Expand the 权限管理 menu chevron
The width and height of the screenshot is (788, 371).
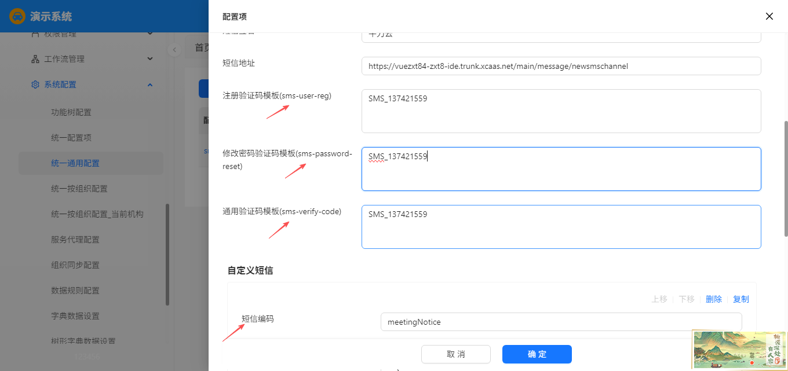[150, 34]
